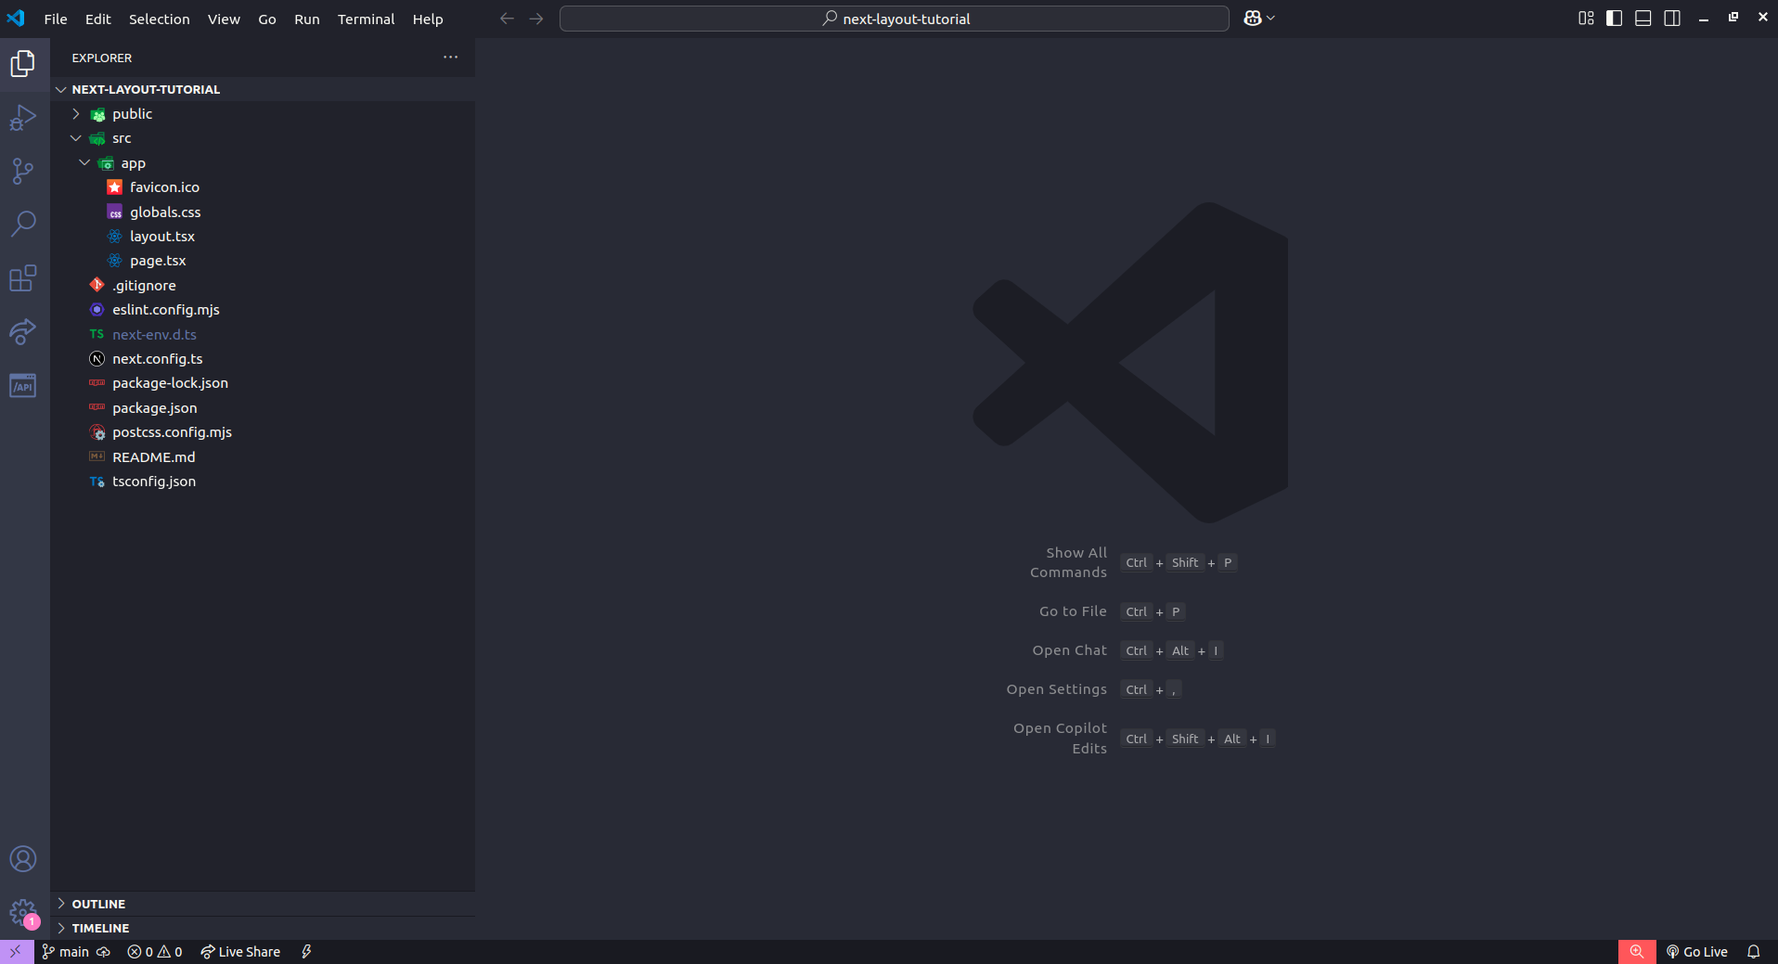Screen dimensions: 1778x964
Task: Collapse the NEXT-LAYOUT-TUTORIAL root section
Action: (x=264, y=89)
